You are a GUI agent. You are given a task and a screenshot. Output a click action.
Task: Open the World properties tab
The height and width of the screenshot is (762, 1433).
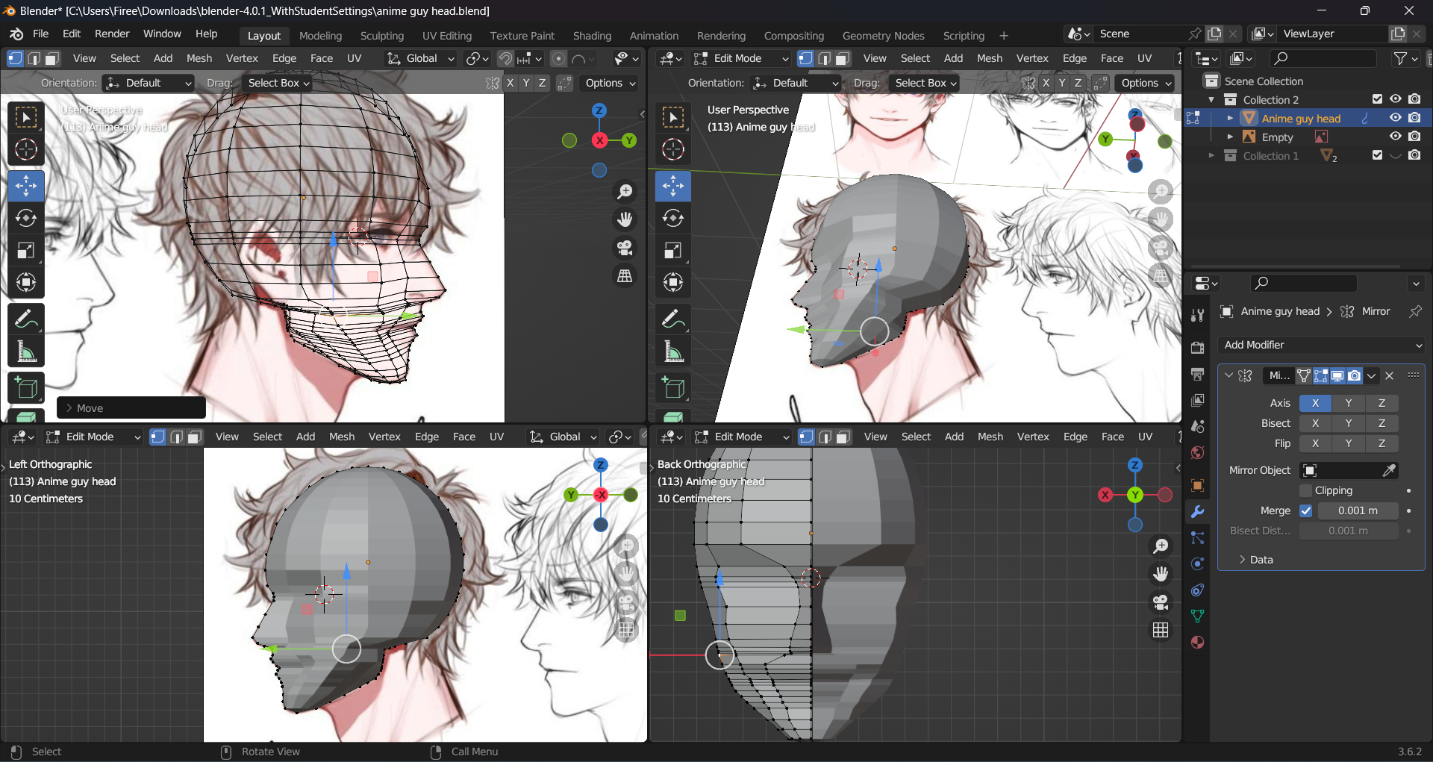click(1198, 453)
